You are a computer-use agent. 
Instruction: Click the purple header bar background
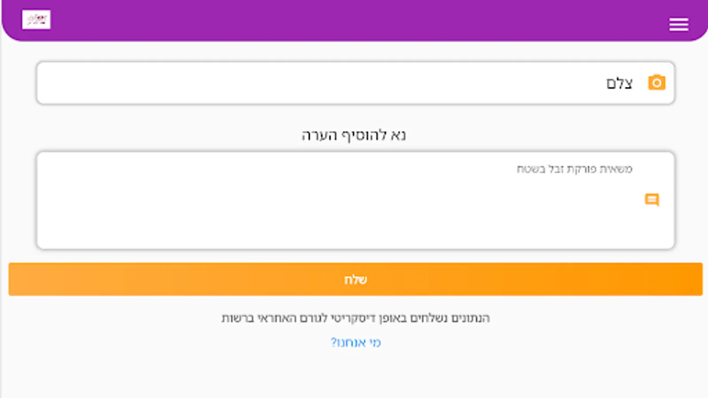click(x=354, y=20)
